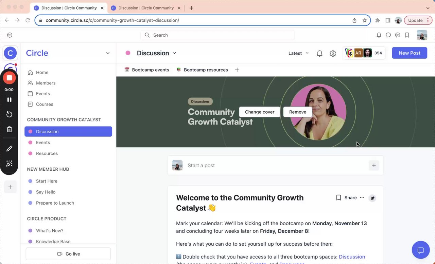Click the Change cover button
This screenshot has height=264, width=435.
coord(260,112)
